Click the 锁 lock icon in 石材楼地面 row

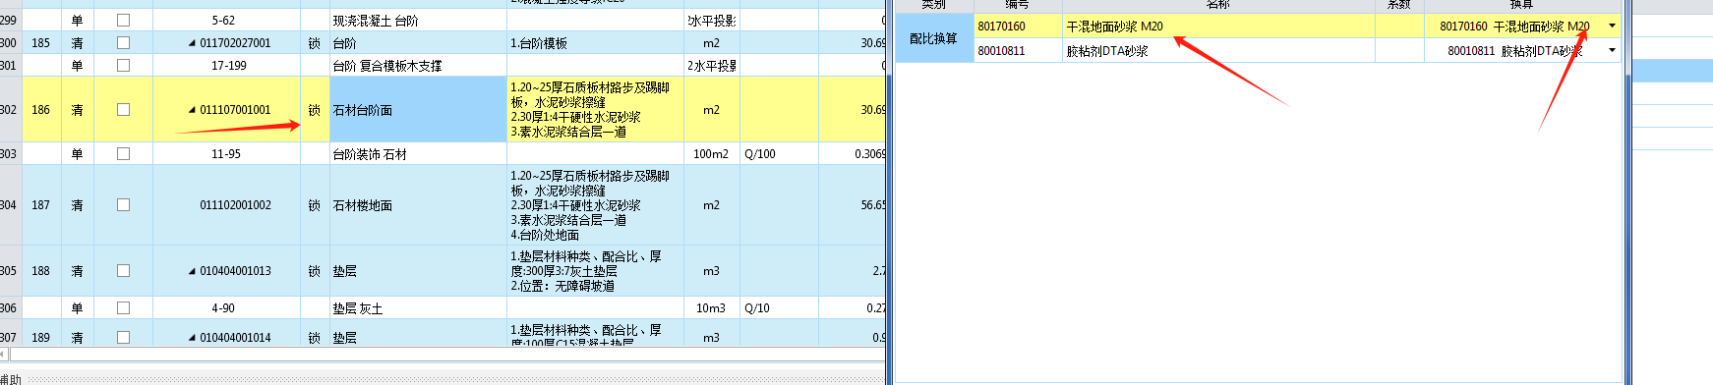click(x=314, y=205)
